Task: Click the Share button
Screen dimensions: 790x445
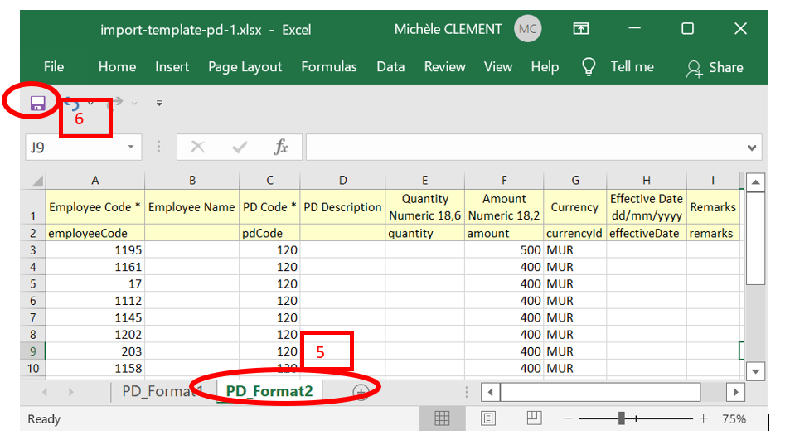Action: coord(715,68)
